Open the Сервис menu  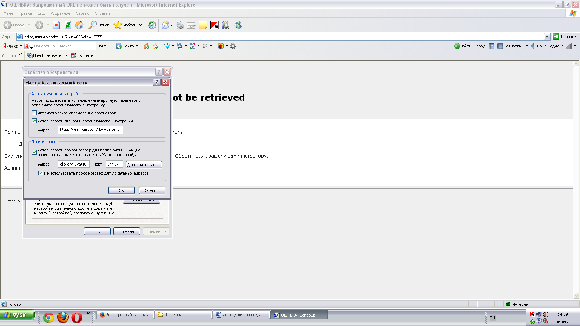(82, 13)
